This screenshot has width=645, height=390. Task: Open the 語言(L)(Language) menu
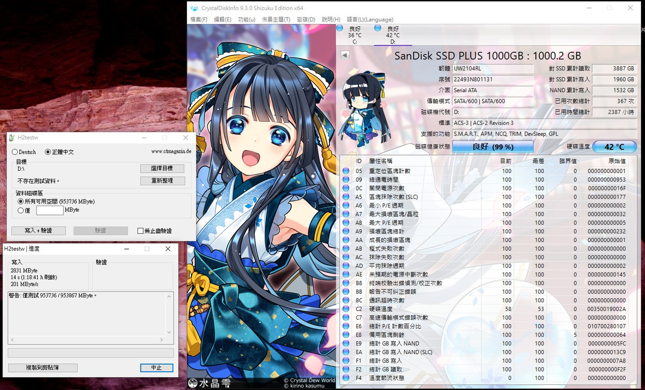coord(370,19)
